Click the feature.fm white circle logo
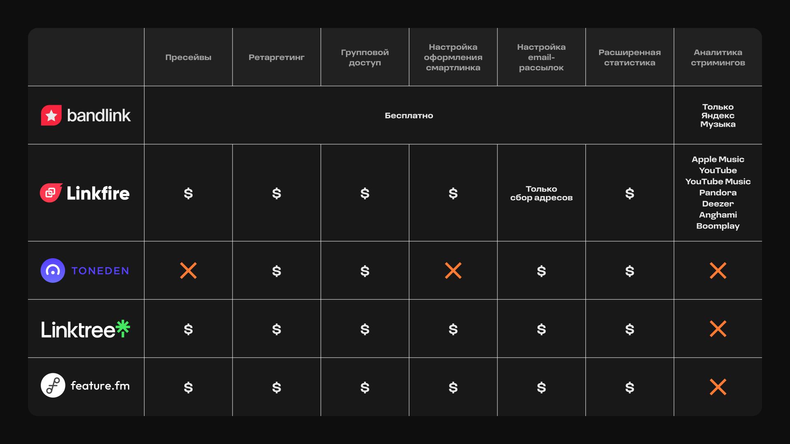Screen dimensions: 790x444 pyautogui.click(x=53, y=385)
